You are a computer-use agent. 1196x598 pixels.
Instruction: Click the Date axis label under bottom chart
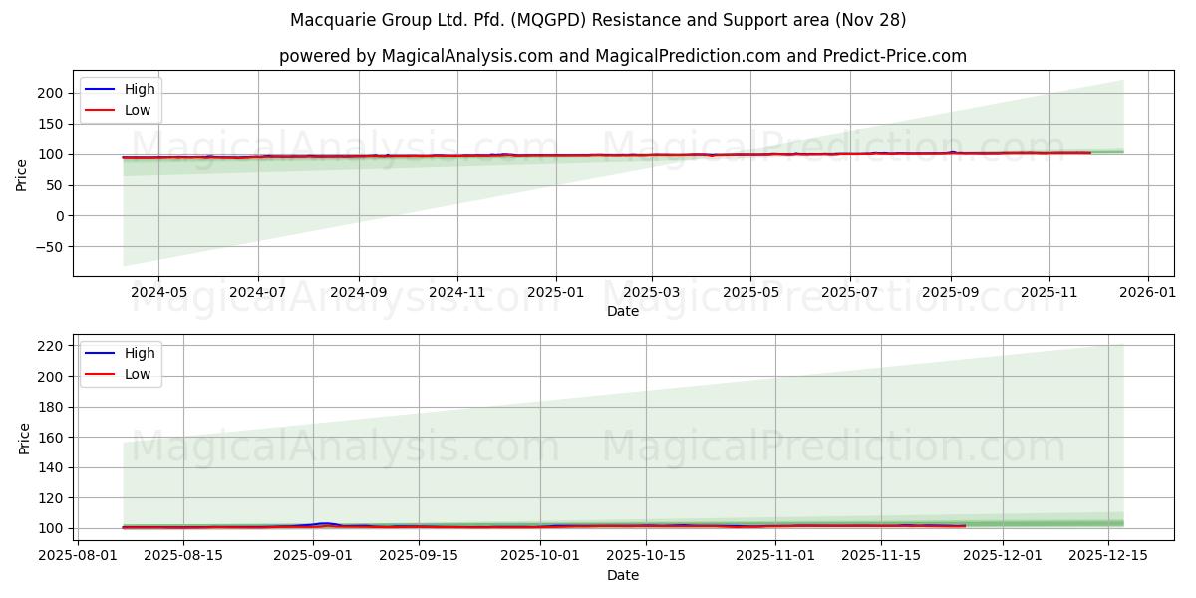622,575
